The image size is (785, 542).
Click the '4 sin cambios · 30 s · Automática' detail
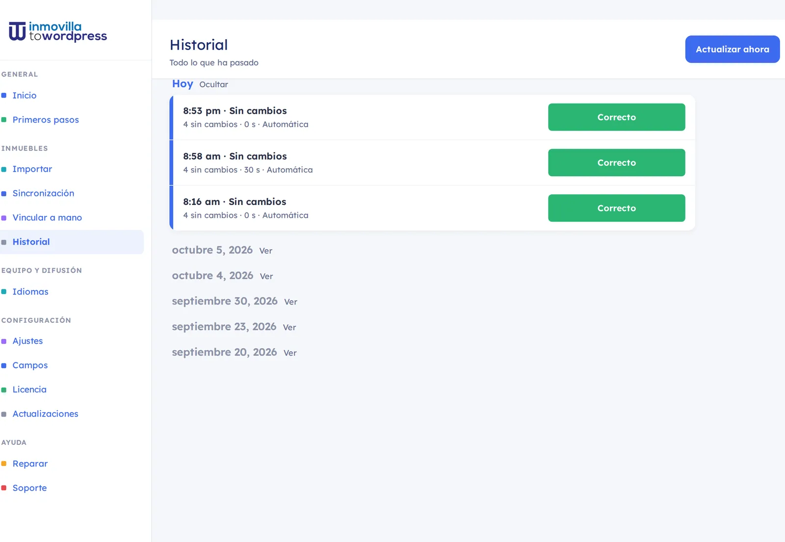click(x=248, y=170)
